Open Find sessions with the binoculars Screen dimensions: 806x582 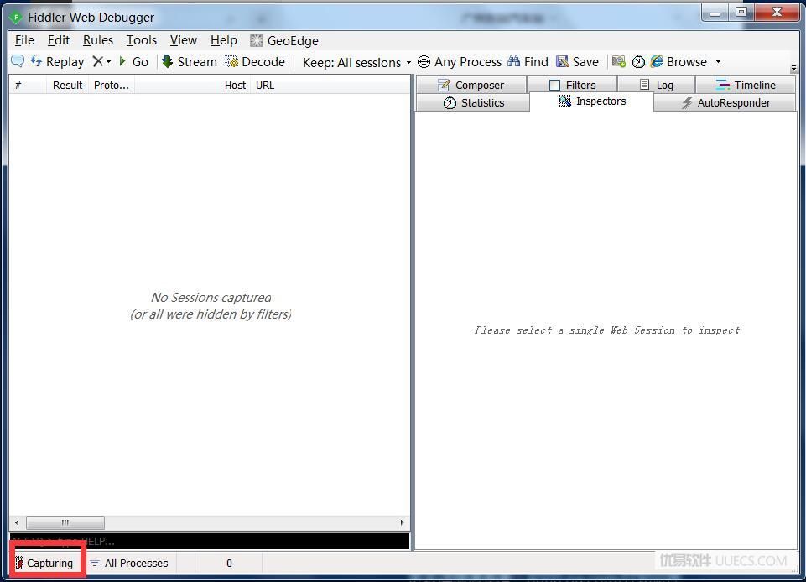tap(528, 62)
